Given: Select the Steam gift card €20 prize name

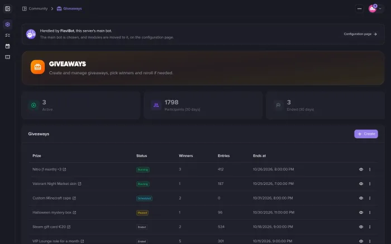Looking at the screenshot, I should click(x=49, y=227).
